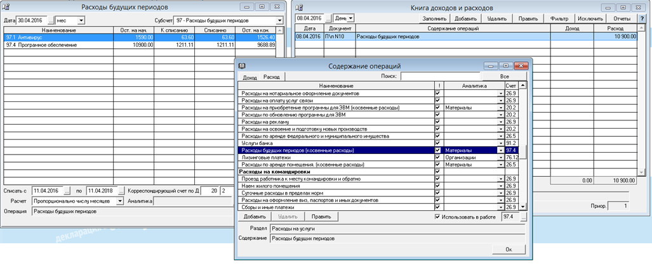Click Добавить button in Содержание операций dialog
Viewport: 652px width, 266px height.
tap(255, 217)
